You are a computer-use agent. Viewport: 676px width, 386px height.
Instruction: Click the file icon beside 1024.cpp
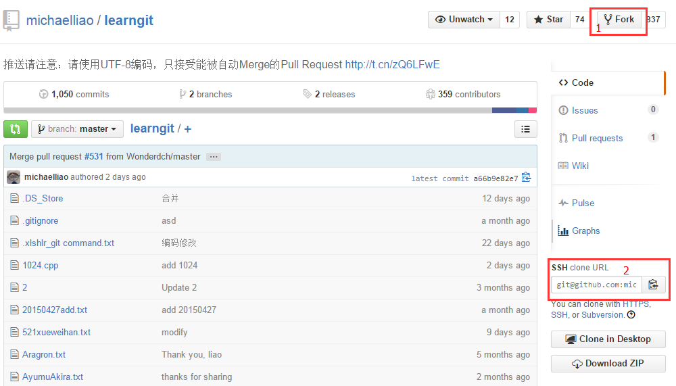click(x=15, y=265)
